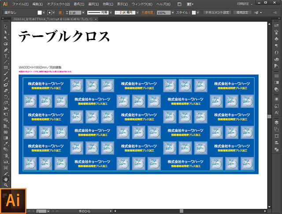Open the Transparency panel icon

pyautogui.click(x=276, y=89)
